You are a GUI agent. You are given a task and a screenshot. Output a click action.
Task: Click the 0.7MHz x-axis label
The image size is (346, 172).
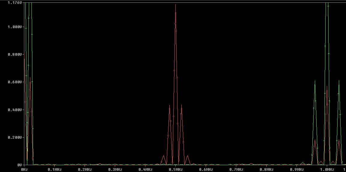pos(236,169)
